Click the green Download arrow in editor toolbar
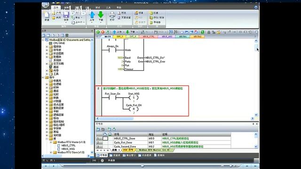301x169 pixels. [127, 32]
